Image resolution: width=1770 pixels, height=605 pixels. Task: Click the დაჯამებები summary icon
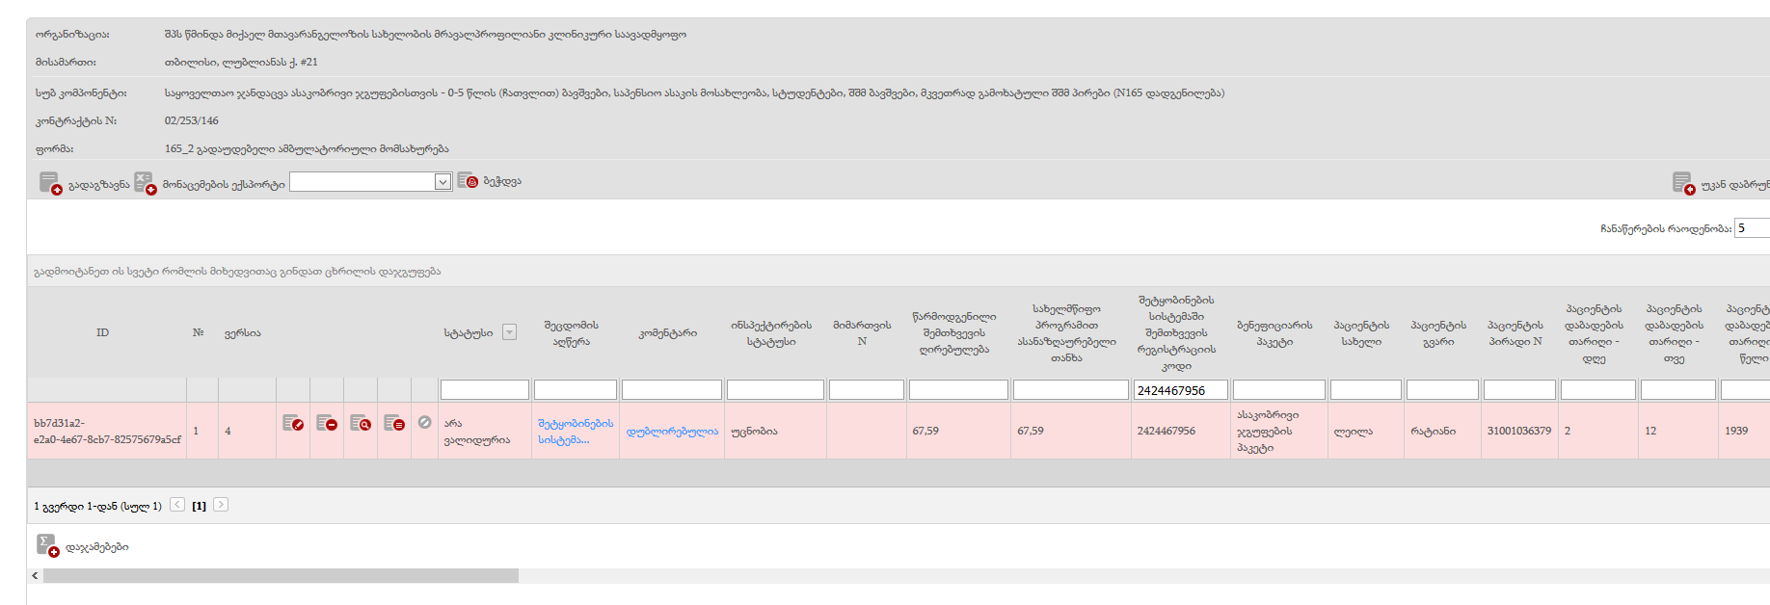click(47, 545)
